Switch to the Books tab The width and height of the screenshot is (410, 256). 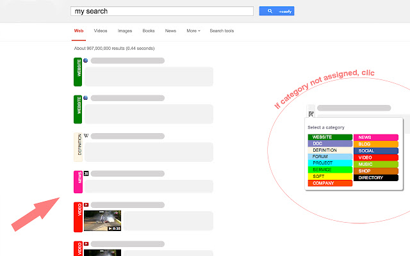pyautogui.click(x=149, y=31)
